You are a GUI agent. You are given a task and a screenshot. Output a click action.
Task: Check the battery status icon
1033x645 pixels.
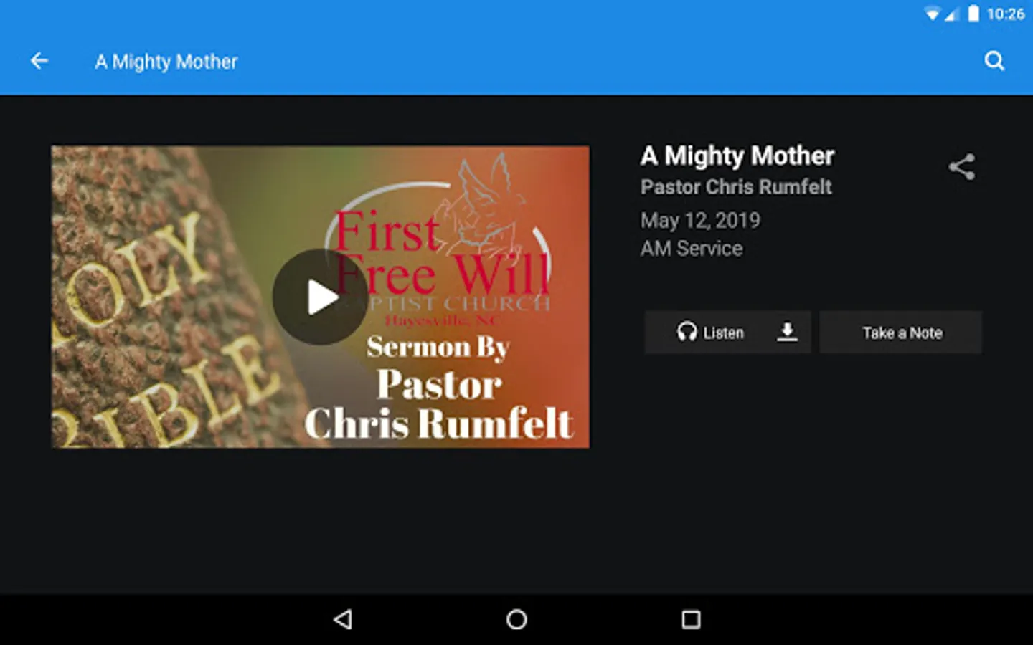pyautogui.click(x=973, y=14)
